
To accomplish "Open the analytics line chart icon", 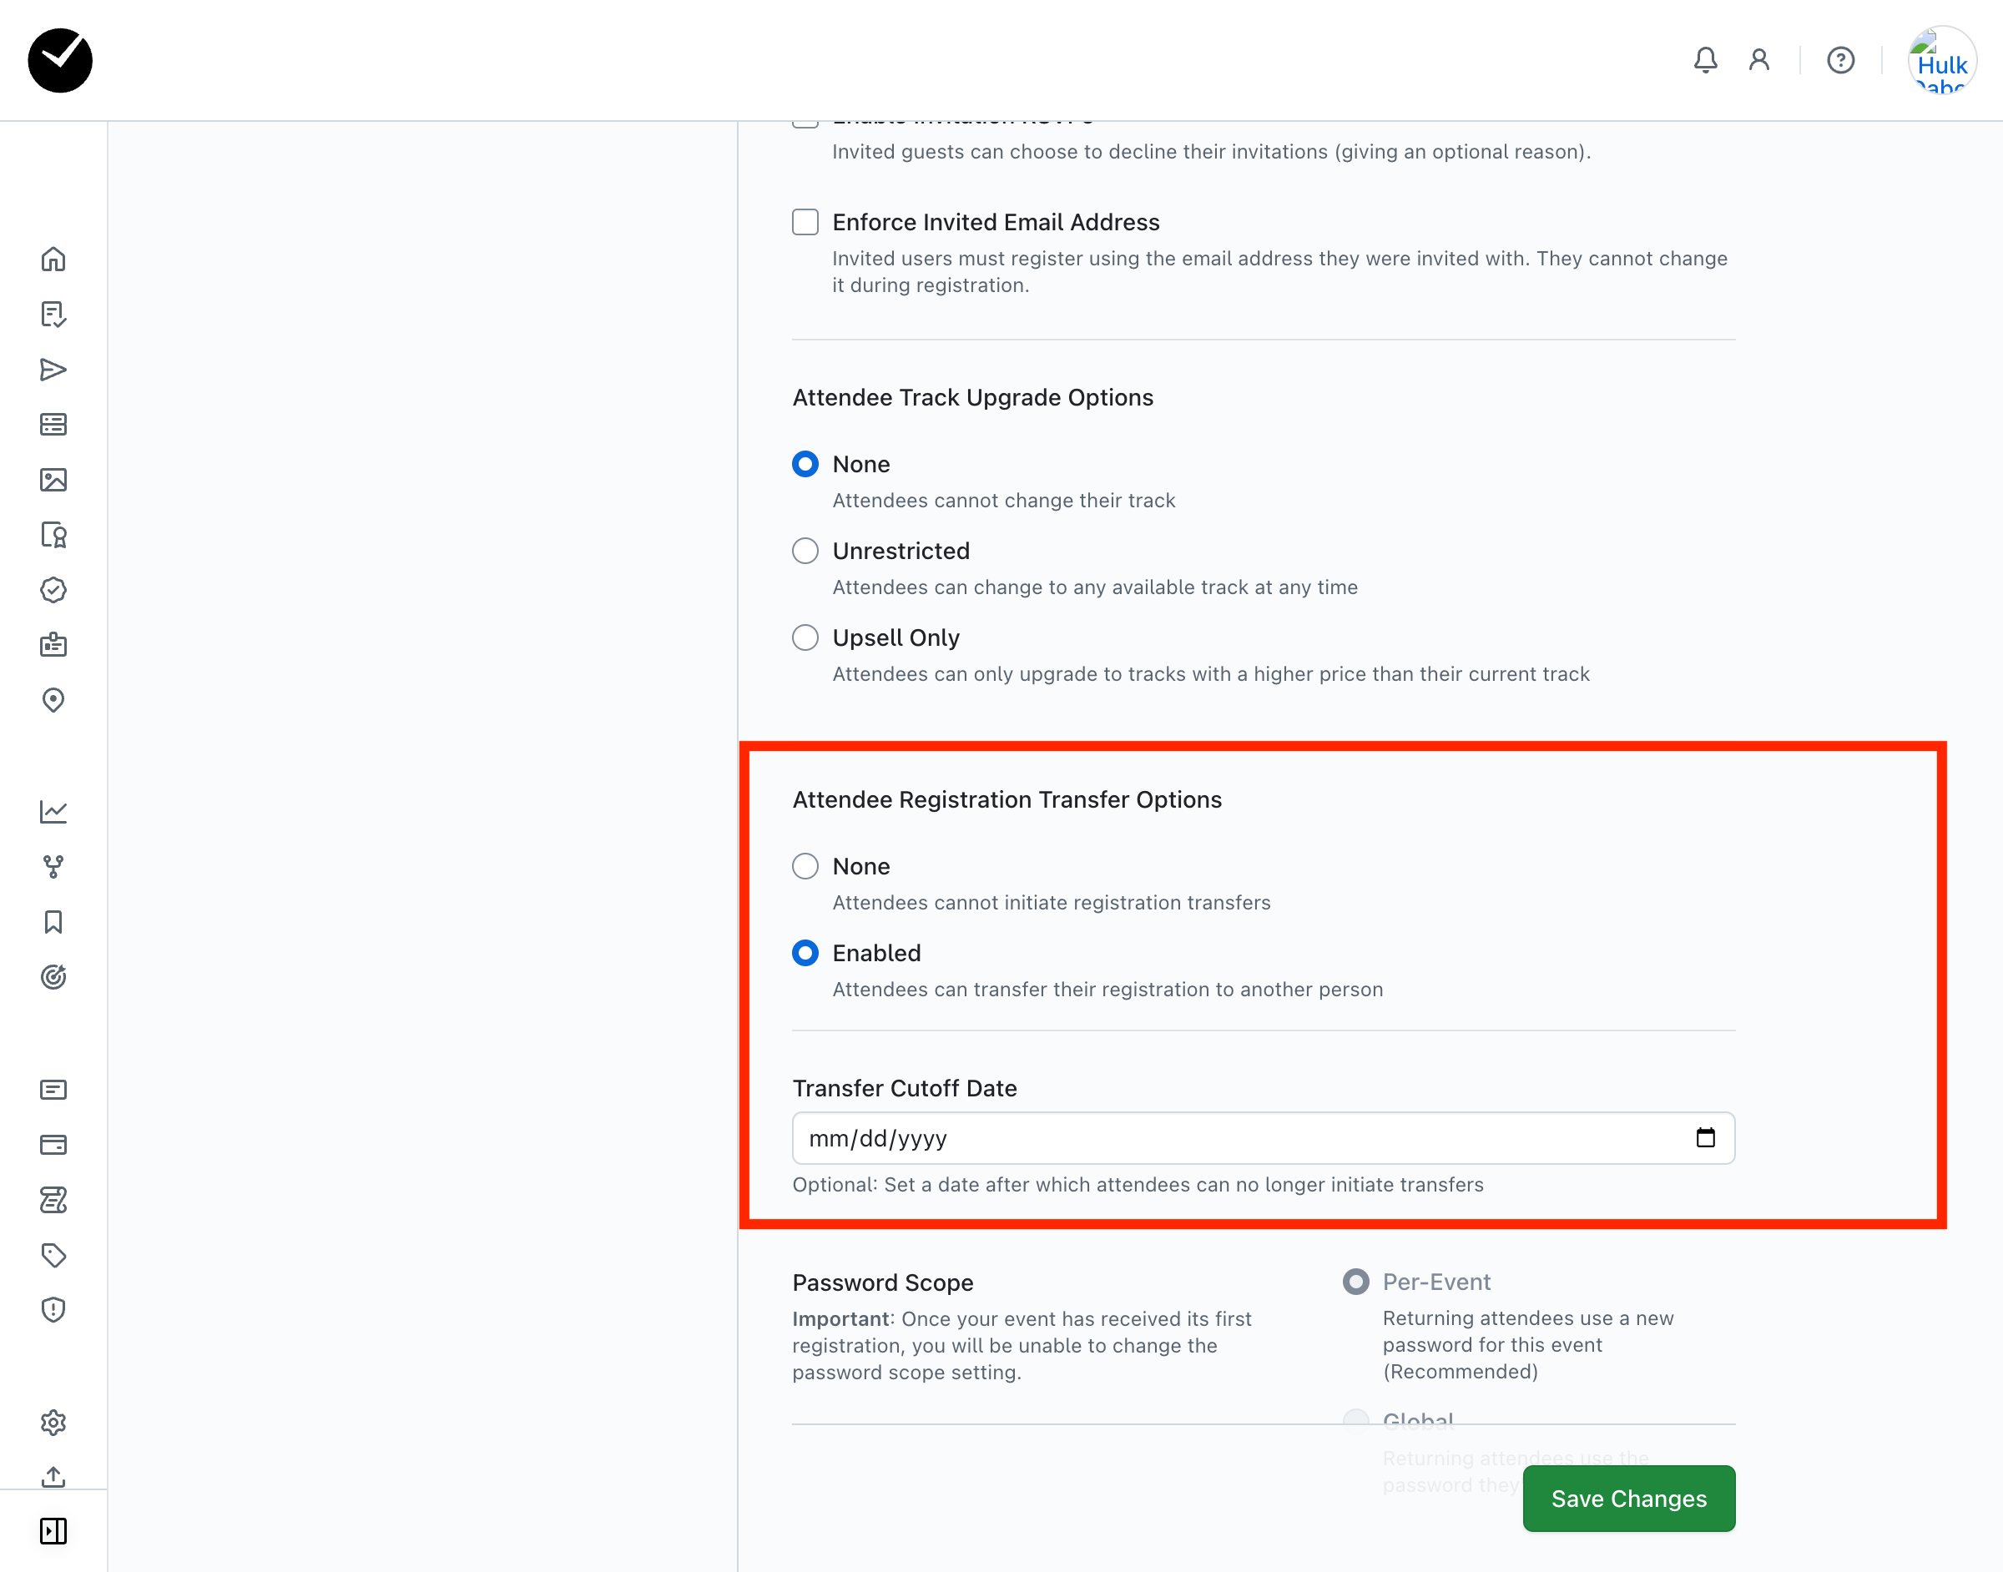I will [x=53, y=811].
